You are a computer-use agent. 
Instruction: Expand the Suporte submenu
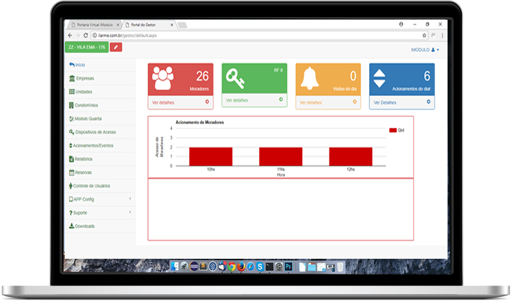(x=130, y=212)
